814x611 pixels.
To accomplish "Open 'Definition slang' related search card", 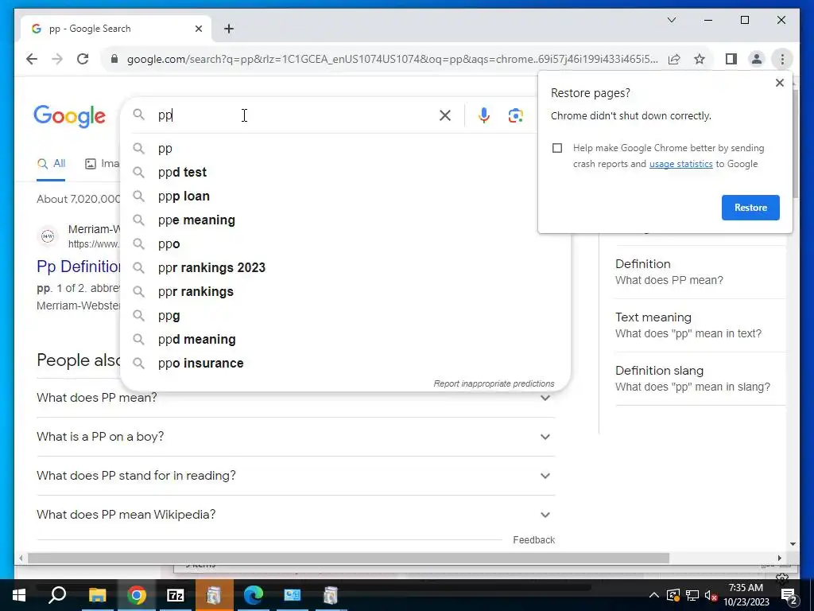I will [x=700, y=378].
